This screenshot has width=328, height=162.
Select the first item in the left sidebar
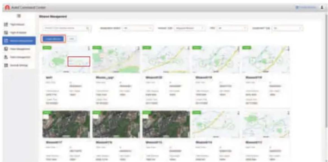(18, 25)
